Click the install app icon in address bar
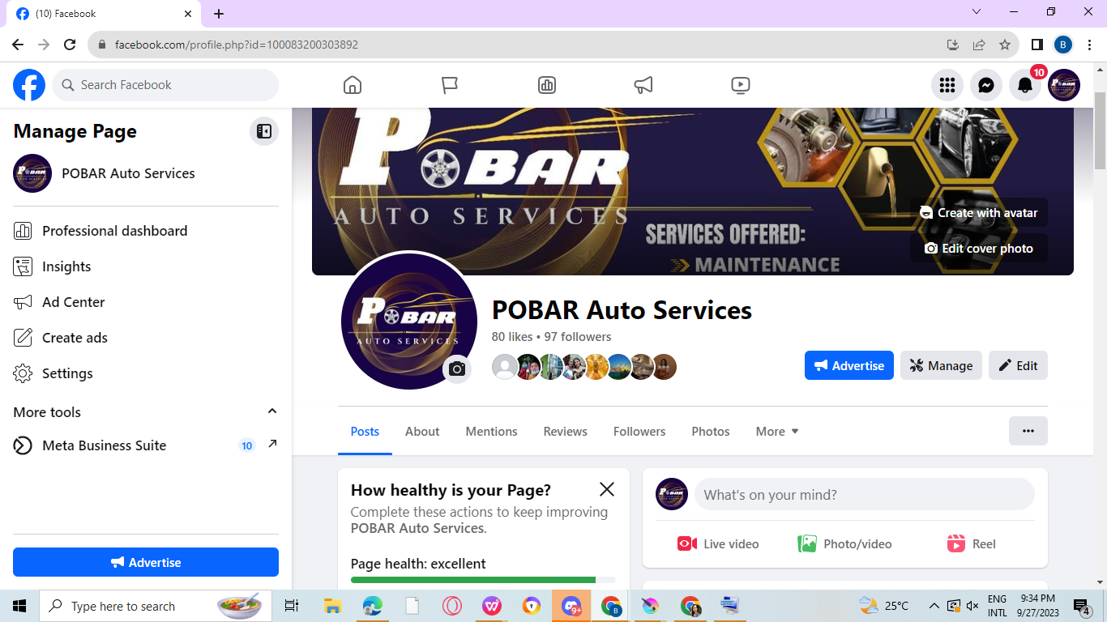1107x622 pixels. pos(953,45)
